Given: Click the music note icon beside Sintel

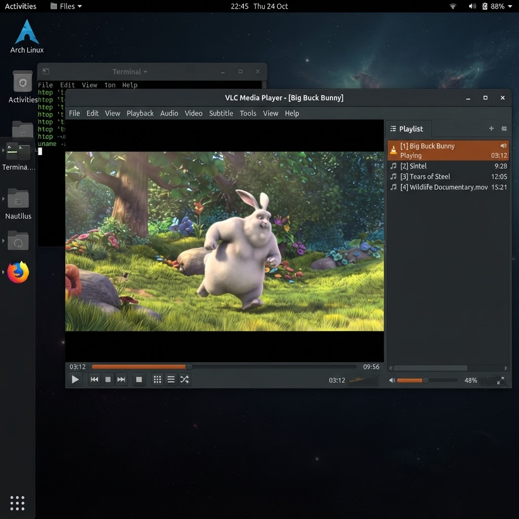Looking at the screenshot, I should point(393,166).
